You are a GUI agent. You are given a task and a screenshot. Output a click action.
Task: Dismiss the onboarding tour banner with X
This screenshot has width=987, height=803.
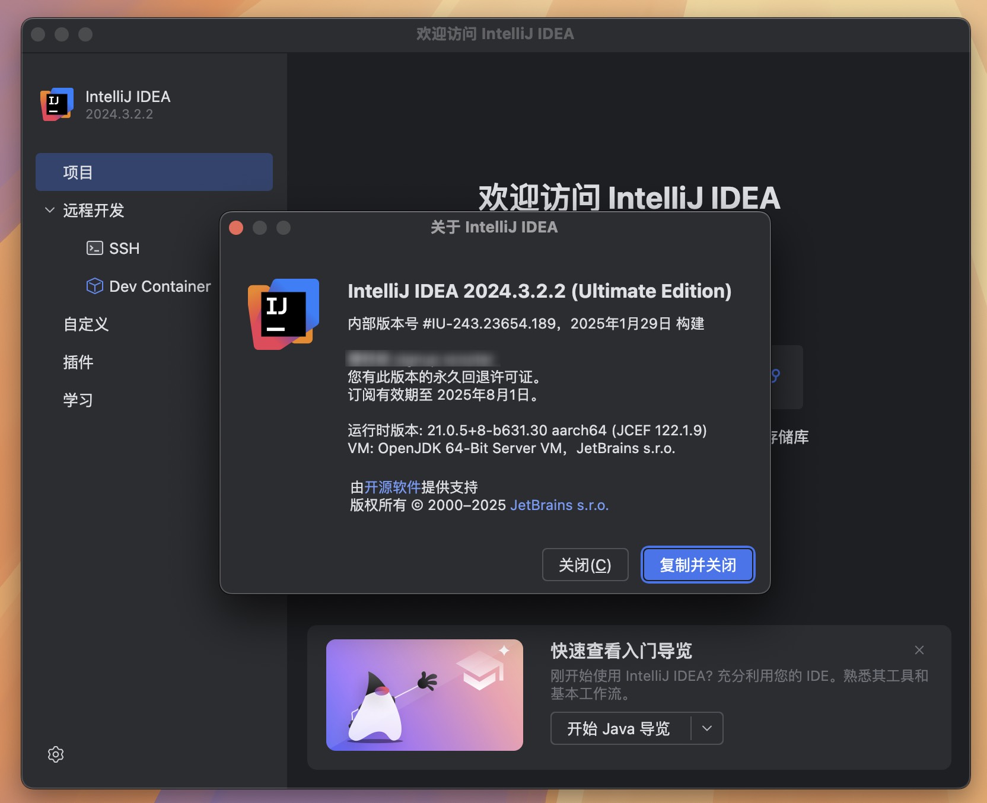[x=919, y=650]
